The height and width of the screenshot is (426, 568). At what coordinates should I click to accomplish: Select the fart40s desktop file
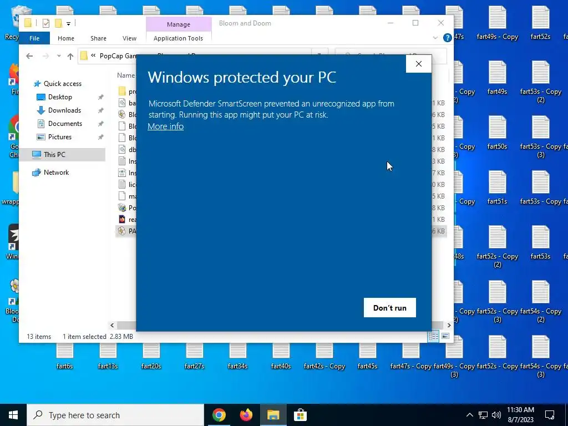click(281, 356)
